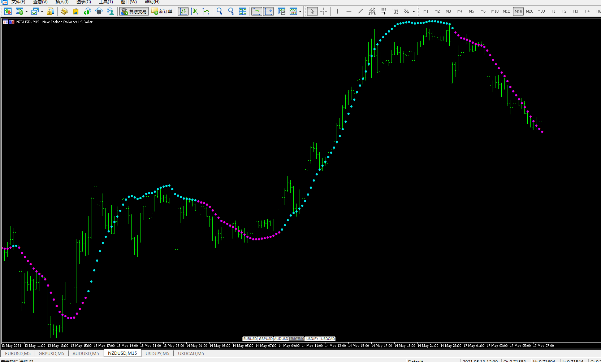Expand the graphical objects dropdown arrow
Viewport: 601px width, 362px height.
[414, 12]
